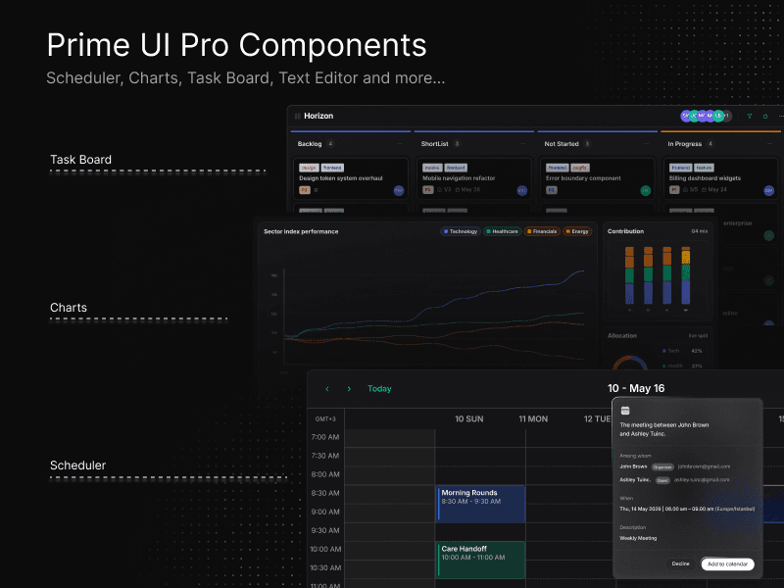The height and width of the screenshot is (588, 784).
Task: Open the Morning Rounds event
Action: click(480, 504)
